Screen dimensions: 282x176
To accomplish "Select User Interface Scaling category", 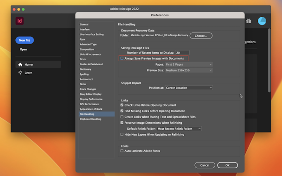I will click(91, 34).
